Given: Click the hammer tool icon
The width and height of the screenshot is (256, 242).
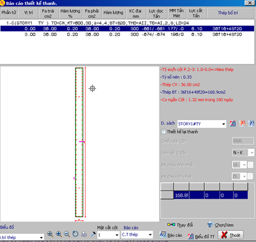Looking at the screenshot, I should 93,234.
